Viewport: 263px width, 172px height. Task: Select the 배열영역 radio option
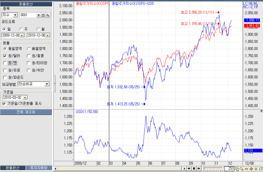(29, 49)
